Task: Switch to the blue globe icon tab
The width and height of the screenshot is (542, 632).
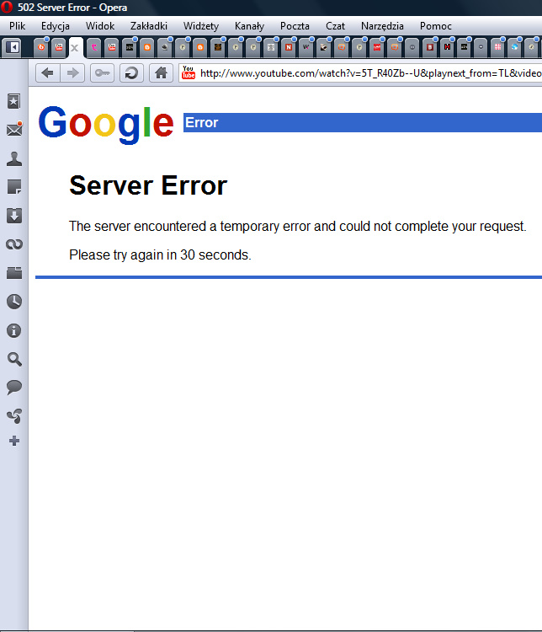Action: coord(514,47)
